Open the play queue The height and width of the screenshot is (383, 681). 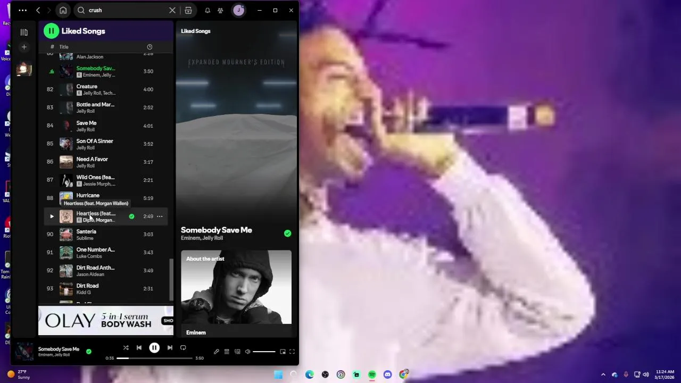click(x=227, y=352)
